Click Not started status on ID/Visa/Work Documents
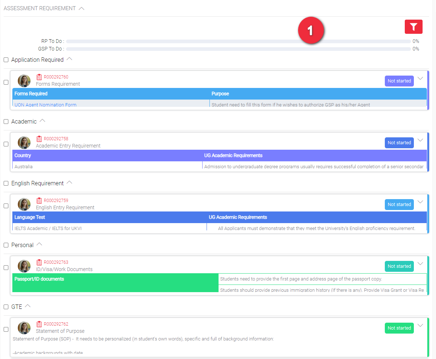Screen dimensions: 436x359 399,266
